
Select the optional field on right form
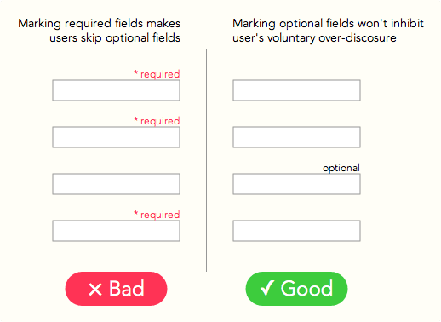296,184
